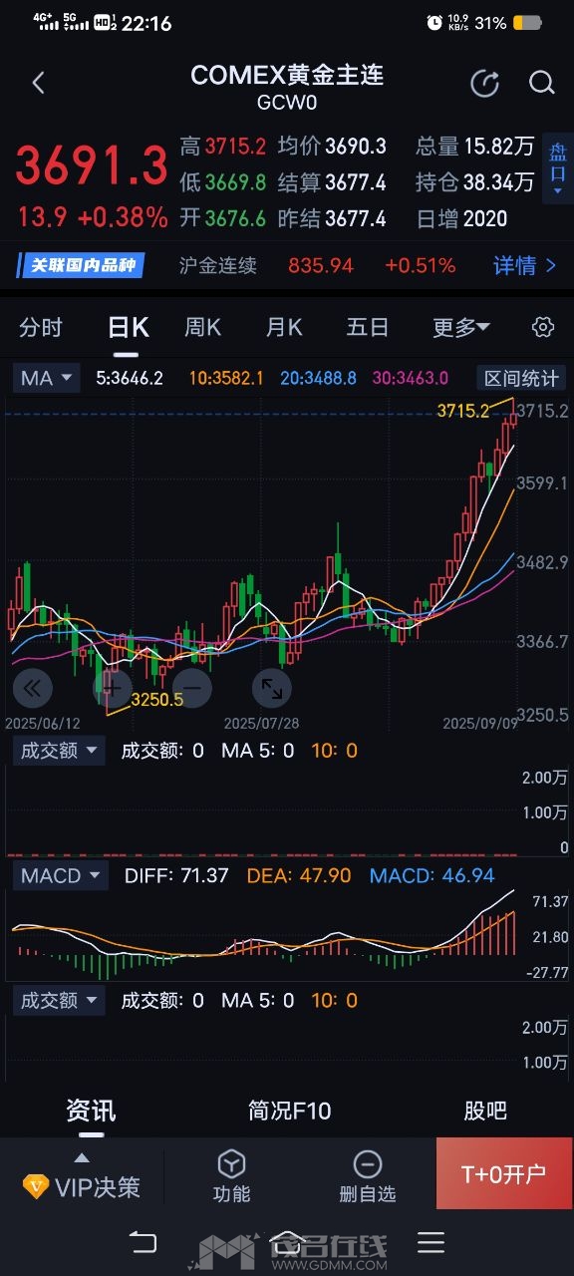Screen dimensions: 574x1276
Task: Expand the 更多 period dropdown
Action: coord(461,327)
